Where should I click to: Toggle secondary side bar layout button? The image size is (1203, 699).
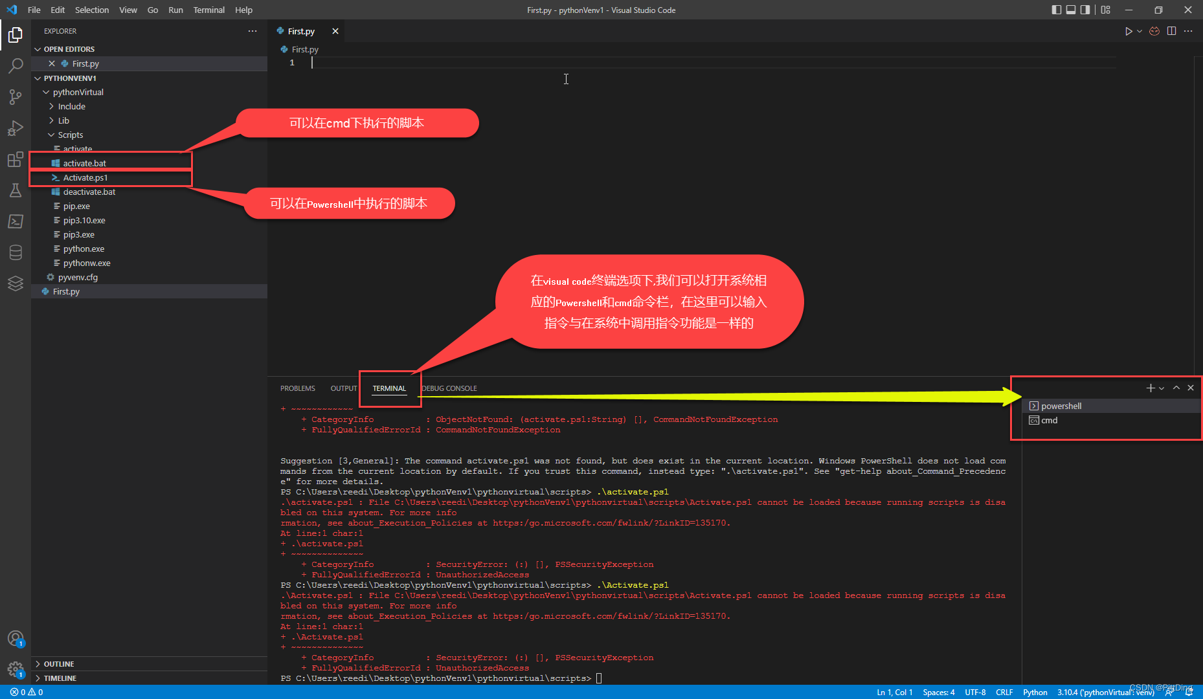pos(1085,10)
